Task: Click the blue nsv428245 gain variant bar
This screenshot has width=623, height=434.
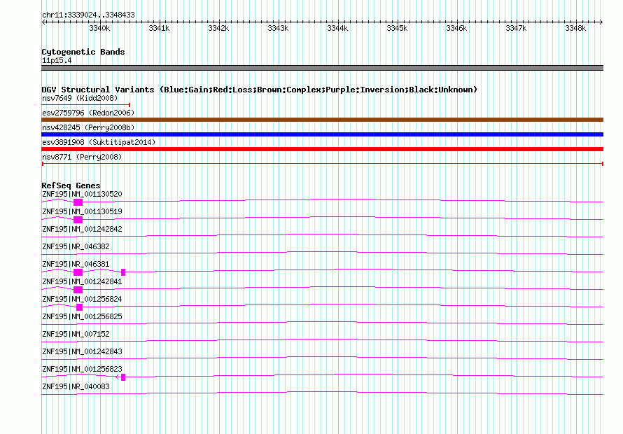Action: [x=322, y=134]
